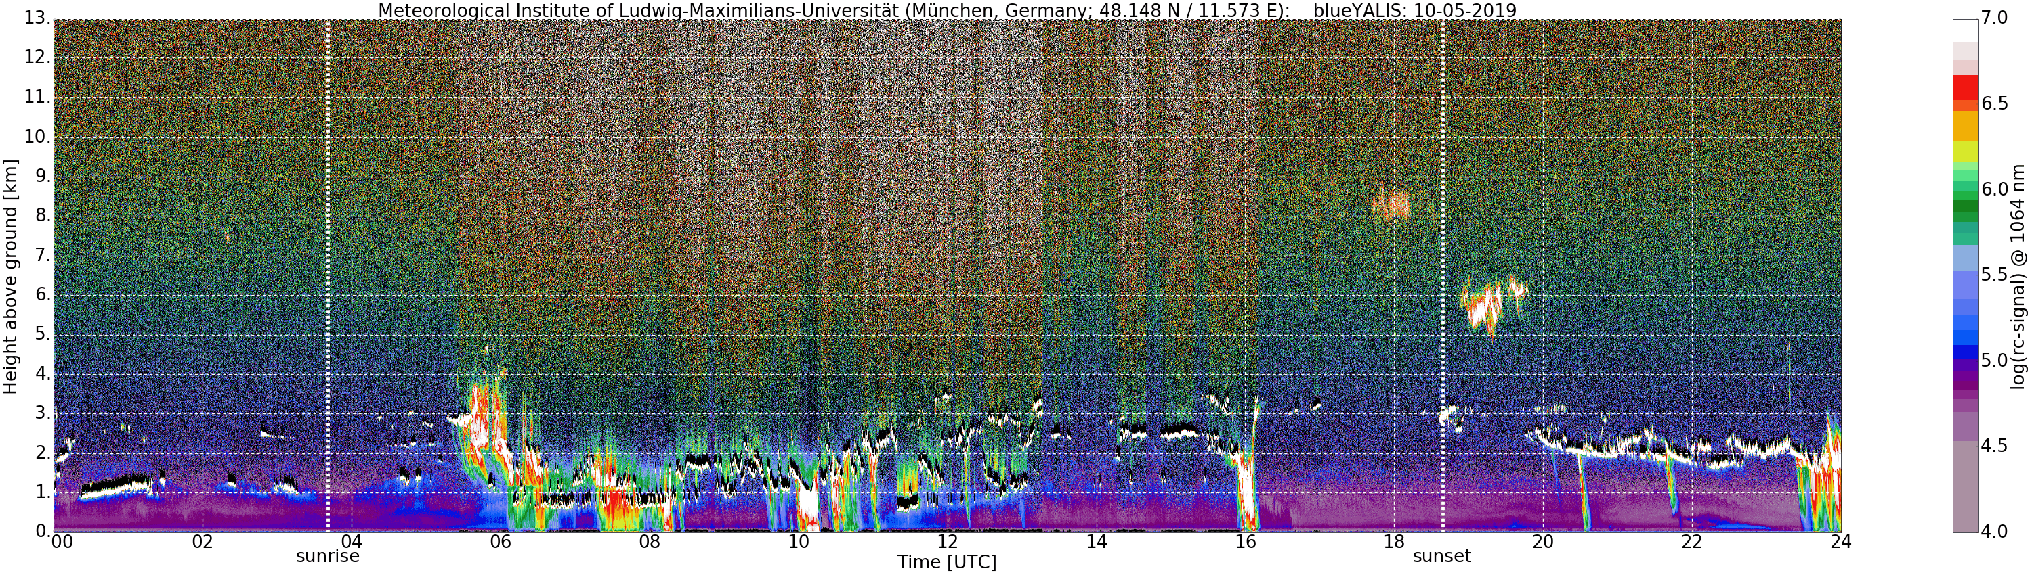Click the time-axis tick label '20'
The width and height of the screenshot is (2032, 575).
(x=1543, y=542)
